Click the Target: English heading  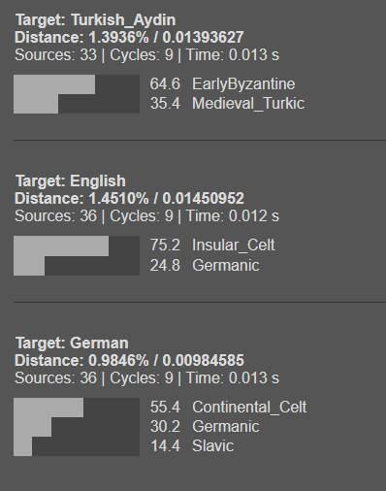(x=71, y=180)
